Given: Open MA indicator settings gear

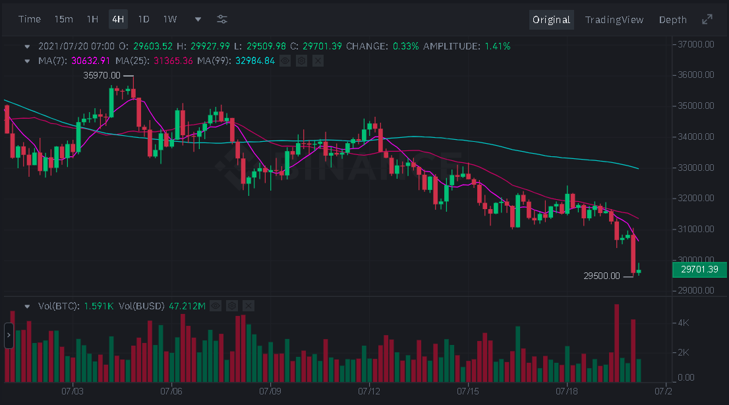Looking at the screenshot, I should [x=301, y=61].
